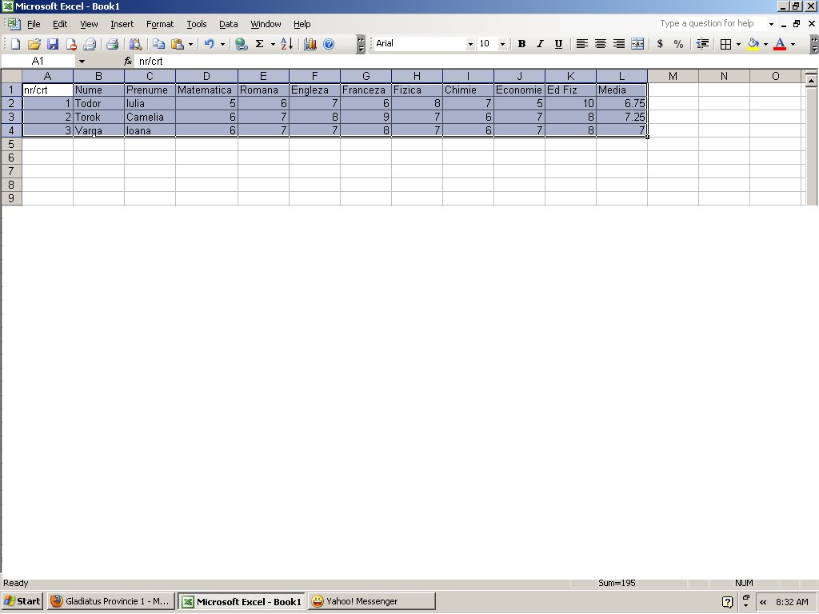819x614 pixels.
Task: Align the cell text right
Action: 619,44
